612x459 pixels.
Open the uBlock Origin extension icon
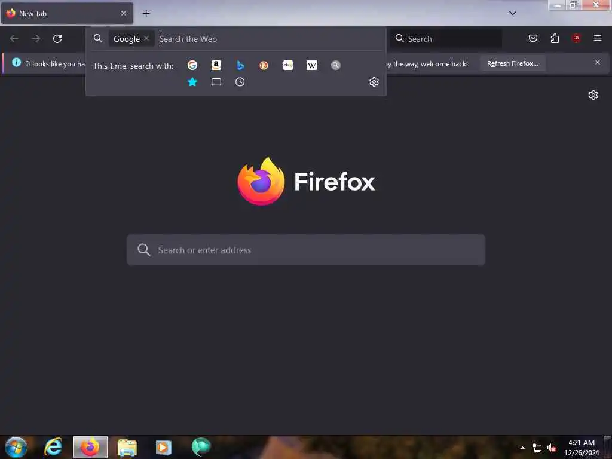pos(576,38)
